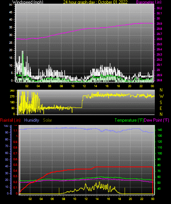Click the 16 hour label under rainfall chart

(x=108, y=199)
